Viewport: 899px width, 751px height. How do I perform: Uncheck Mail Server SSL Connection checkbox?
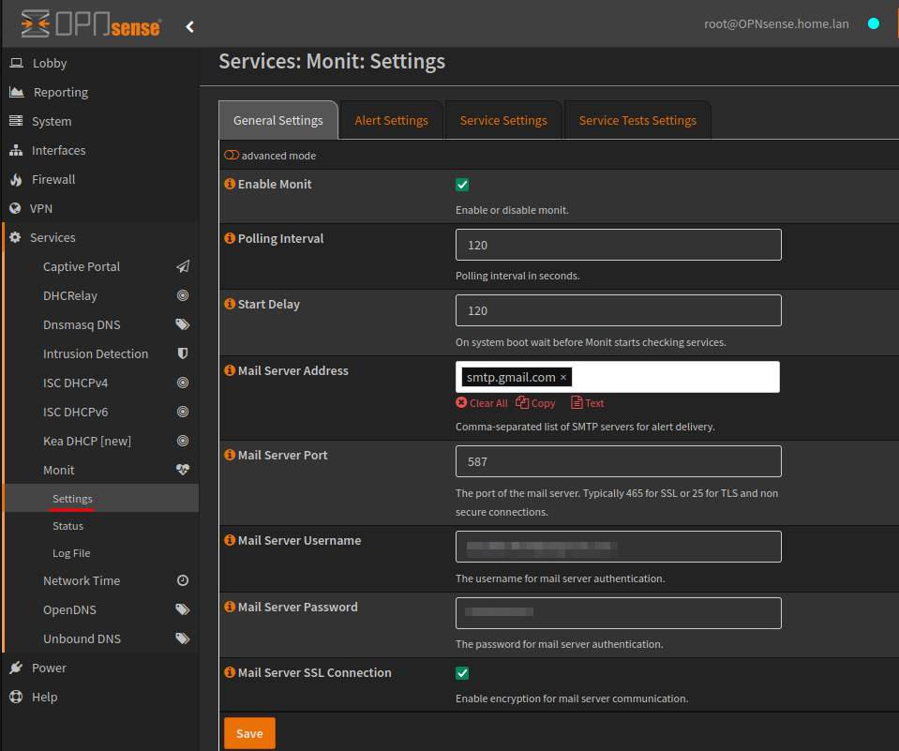point(462,673)
